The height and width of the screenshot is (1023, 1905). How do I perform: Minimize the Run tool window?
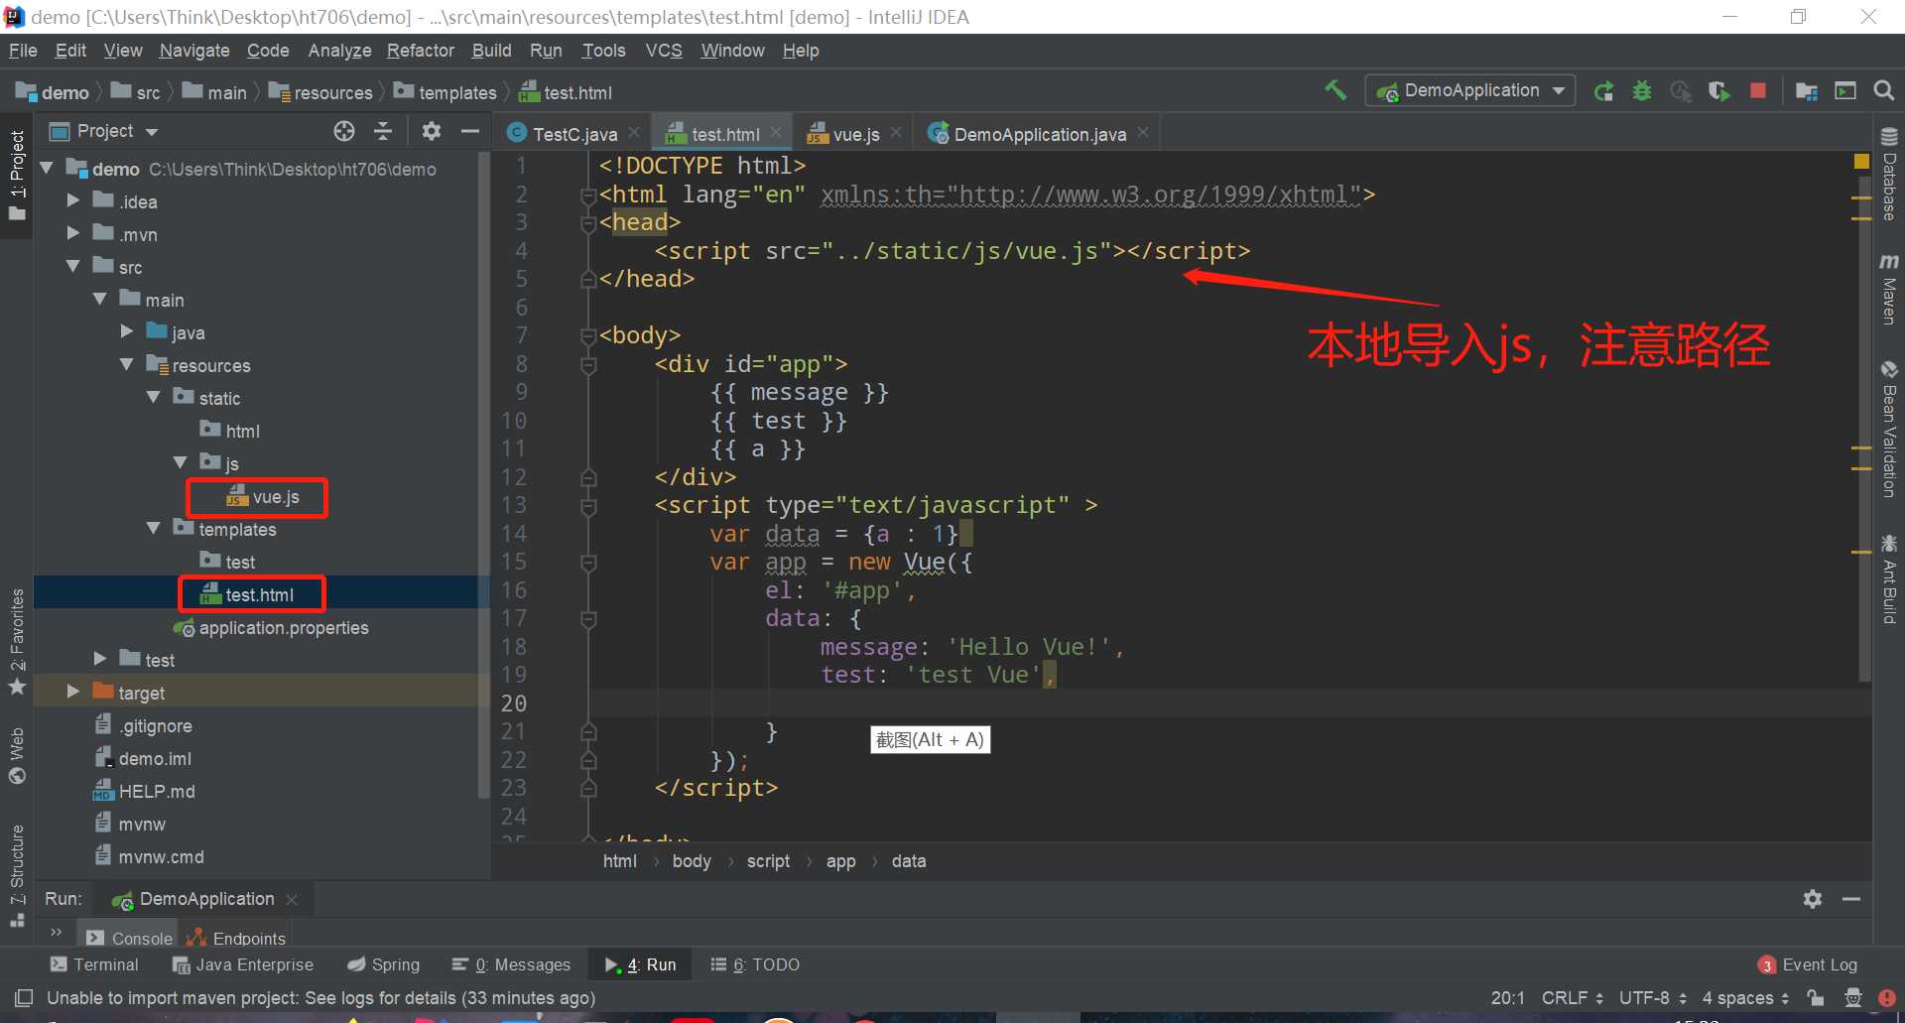pos(1851,899)
